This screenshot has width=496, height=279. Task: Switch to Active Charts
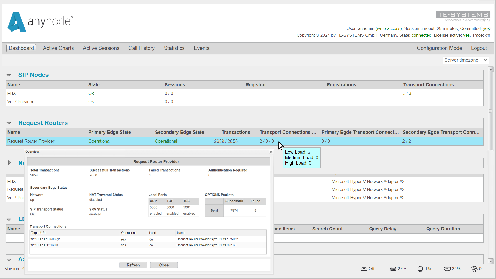(x=58, y=48)
